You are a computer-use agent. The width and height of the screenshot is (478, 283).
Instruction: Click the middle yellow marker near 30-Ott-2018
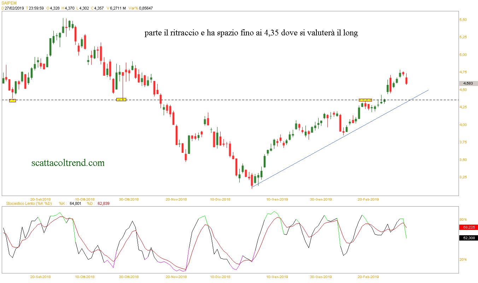click(x=121, y=100)
